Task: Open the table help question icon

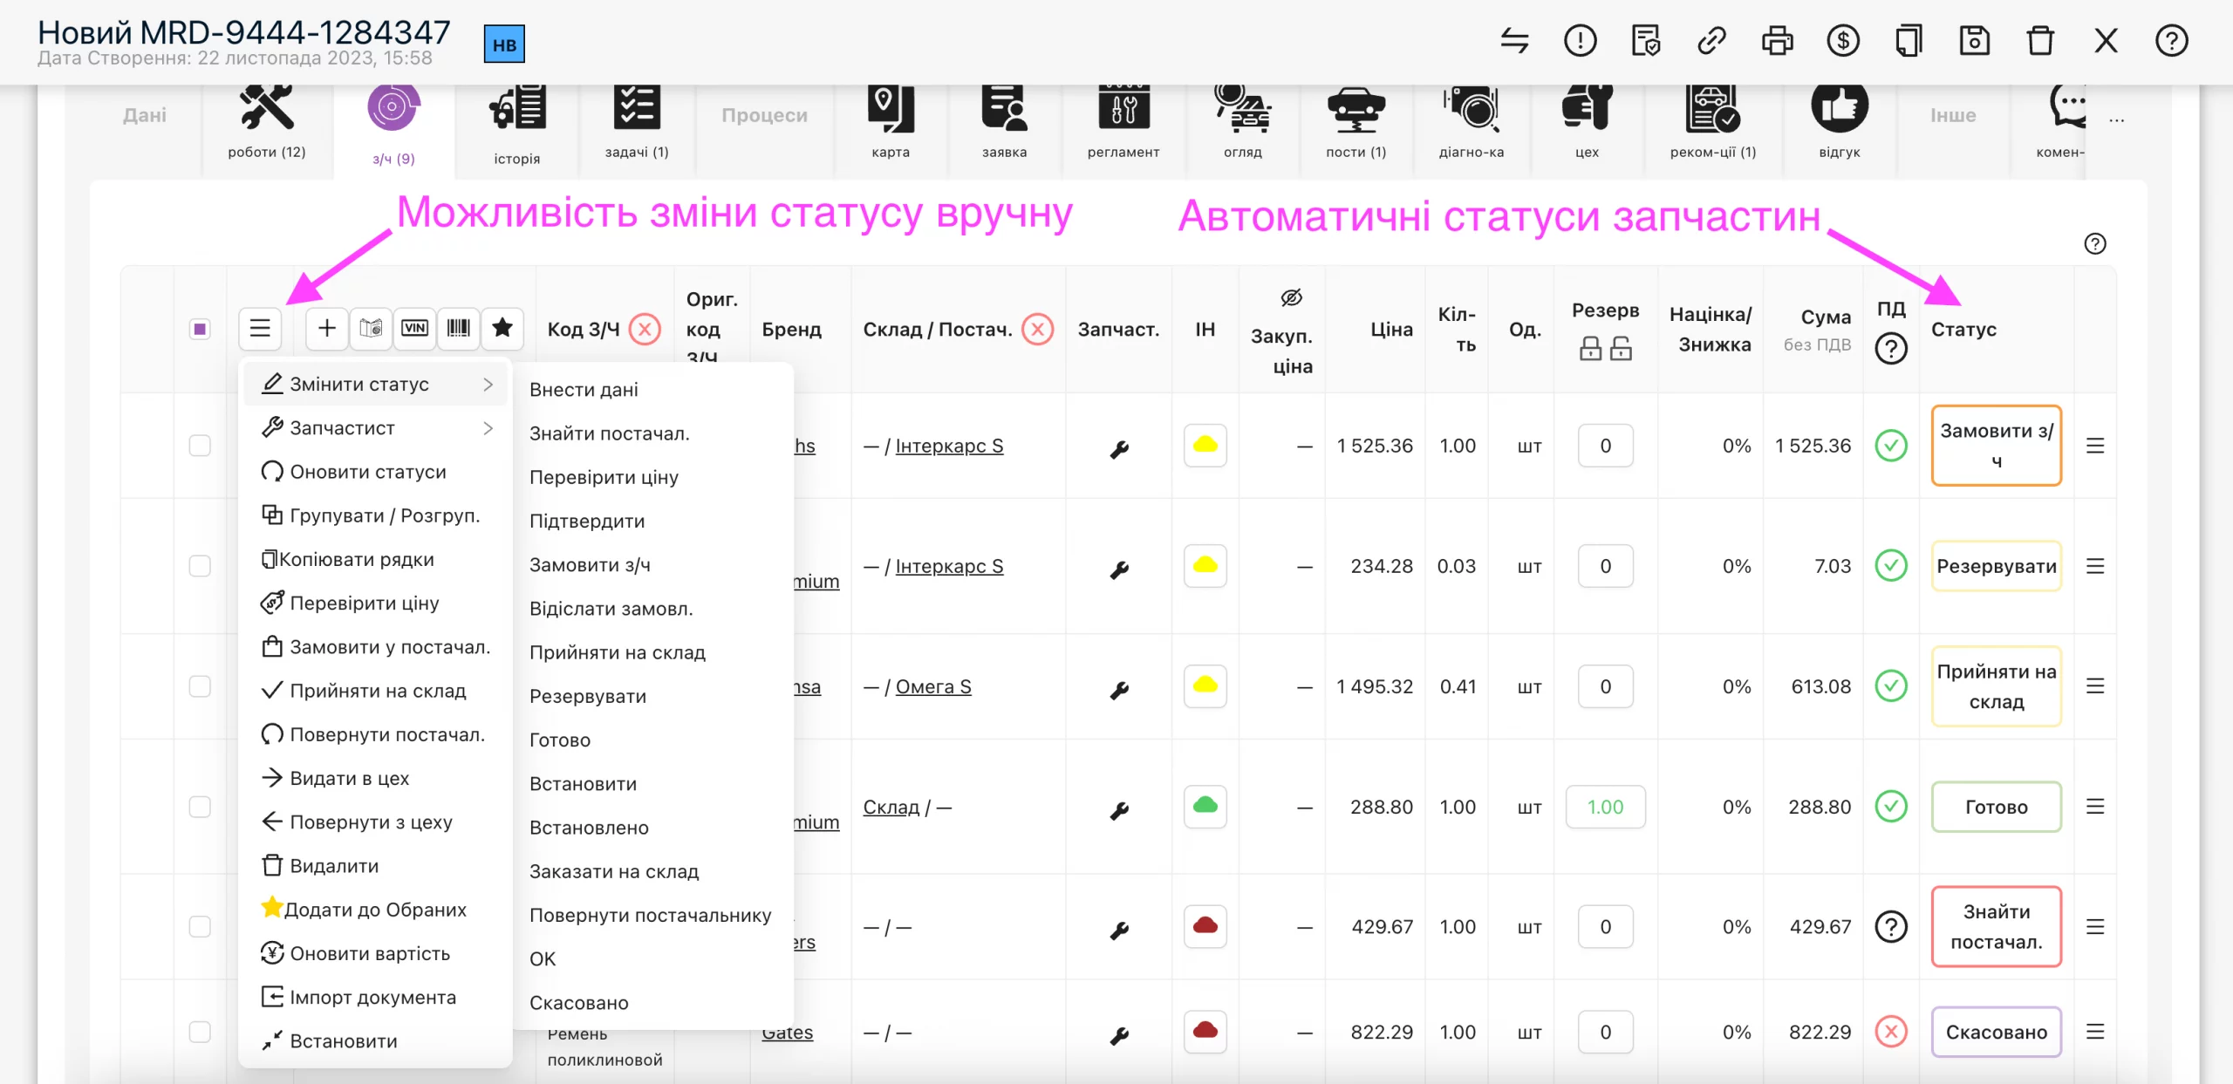Action: pyautogui.click(x=2095, y=244)
